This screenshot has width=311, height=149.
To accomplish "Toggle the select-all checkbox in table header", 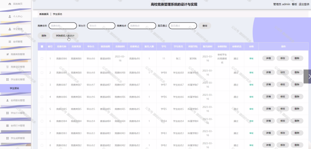I will [x=42, y=46].
